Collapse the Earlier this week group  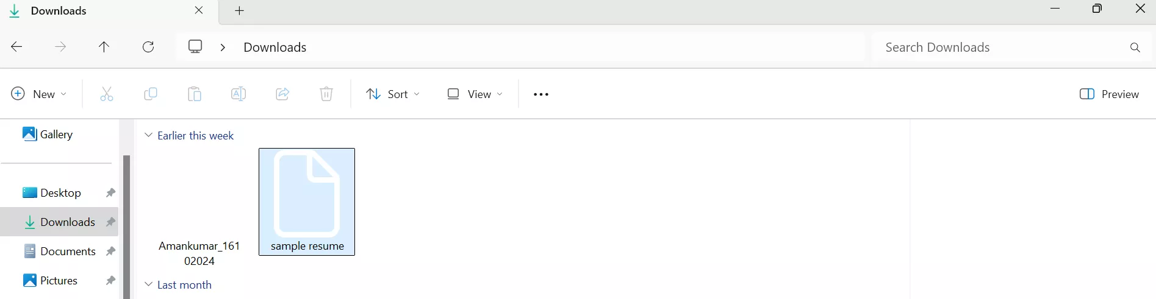(148, 135)
